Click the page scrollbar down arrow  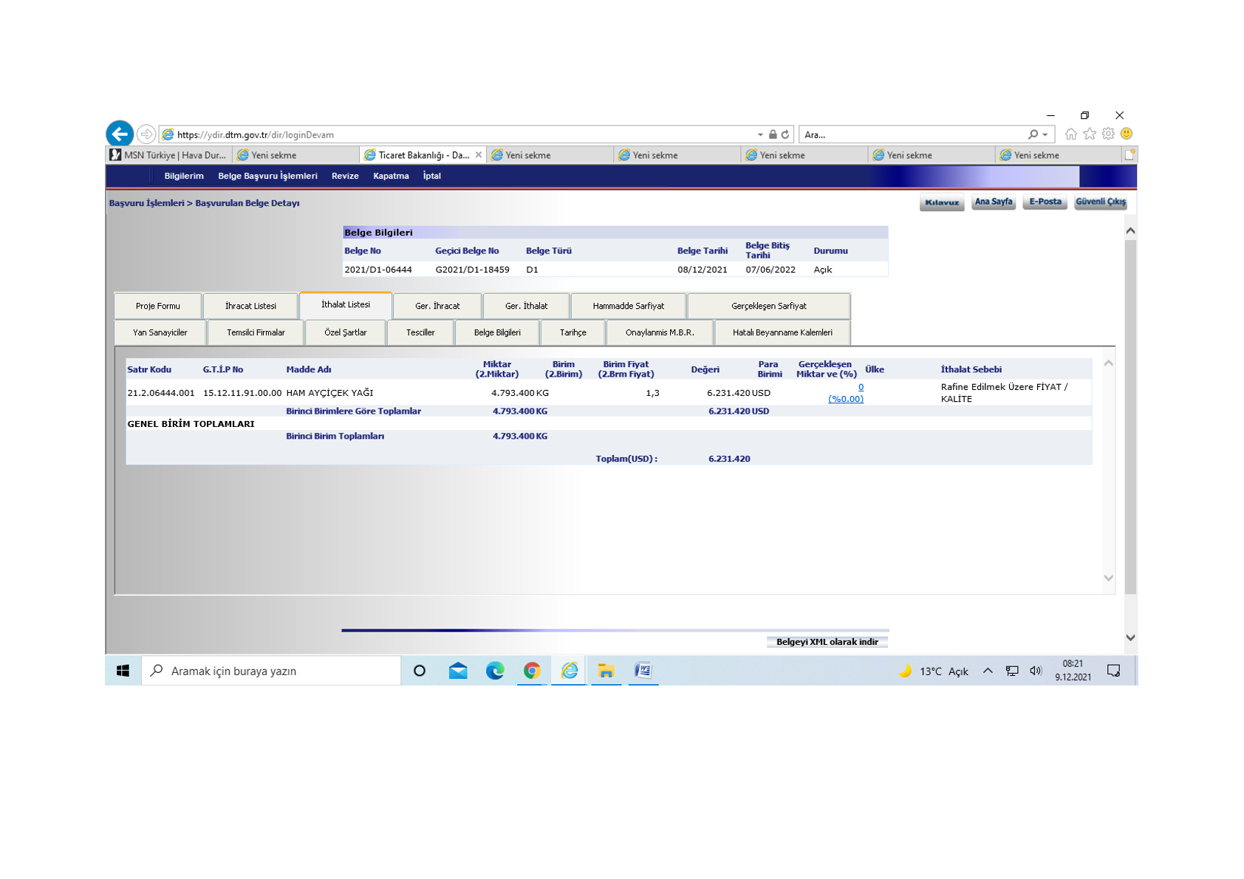[x=1130, y=637]
